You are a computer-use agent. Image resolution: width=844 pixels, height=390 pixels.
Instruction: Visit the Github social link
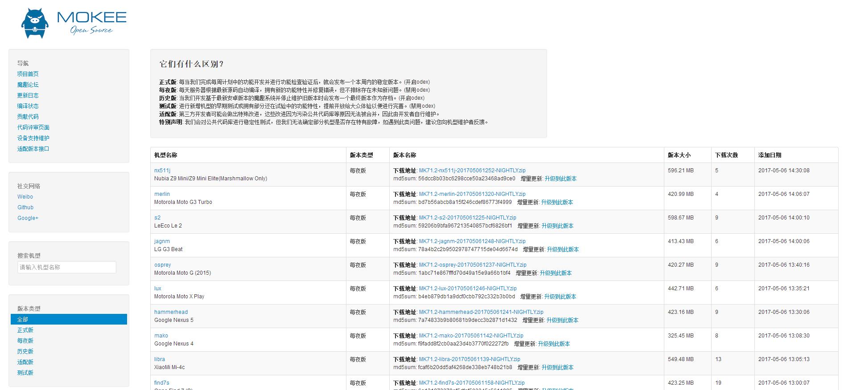(x=25, y=207)
